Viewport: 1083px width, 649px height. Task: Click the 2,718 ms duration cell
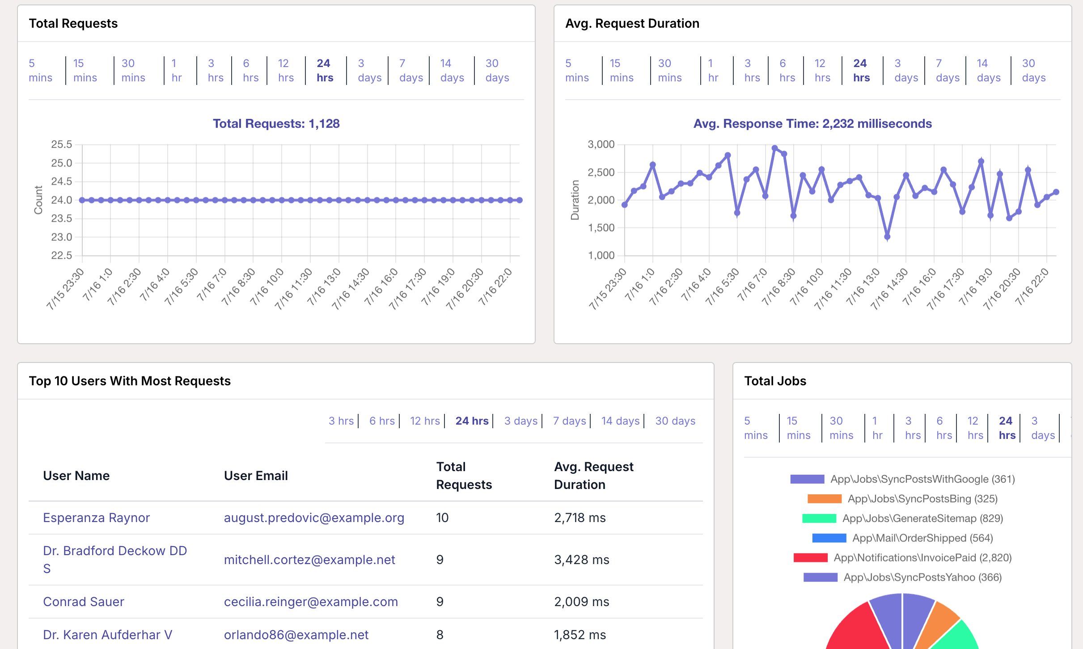580,518
